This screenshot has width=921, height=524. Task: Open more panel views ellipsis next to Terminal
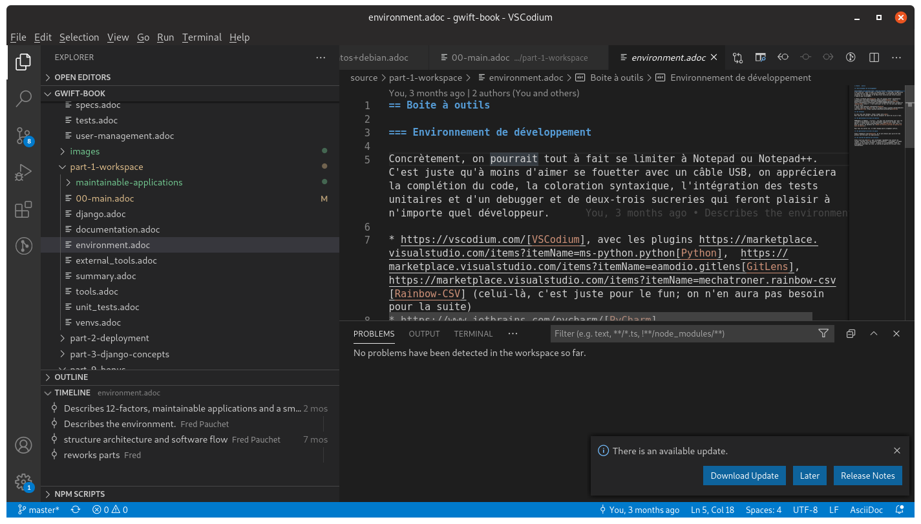click(513, 333)
